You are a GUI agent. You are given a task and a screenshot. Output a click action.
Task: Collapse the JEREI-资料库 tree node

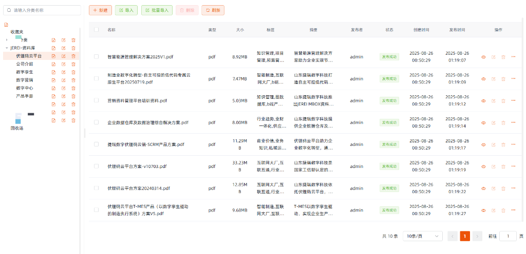7,48
